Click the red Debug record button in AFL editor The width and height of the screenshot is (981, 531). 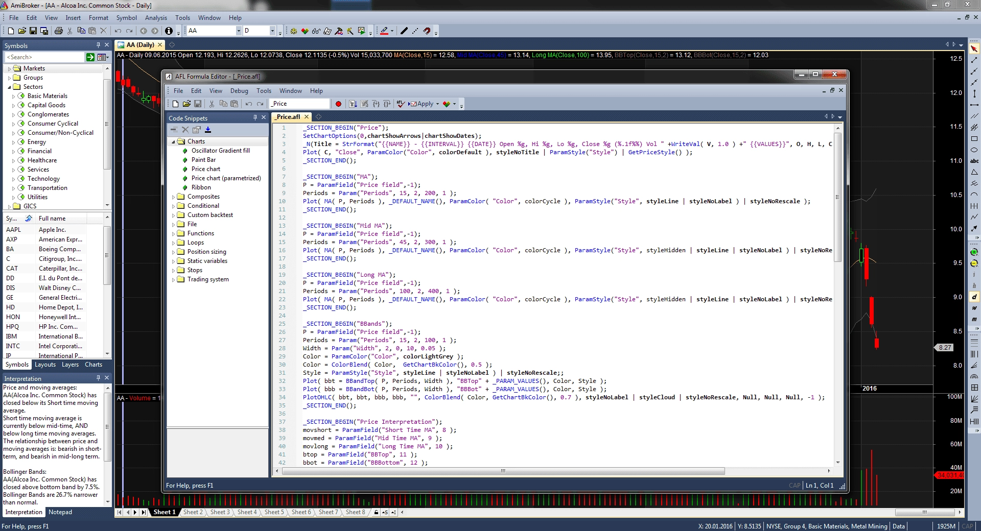pyautogui.click(x=338, y=104)
